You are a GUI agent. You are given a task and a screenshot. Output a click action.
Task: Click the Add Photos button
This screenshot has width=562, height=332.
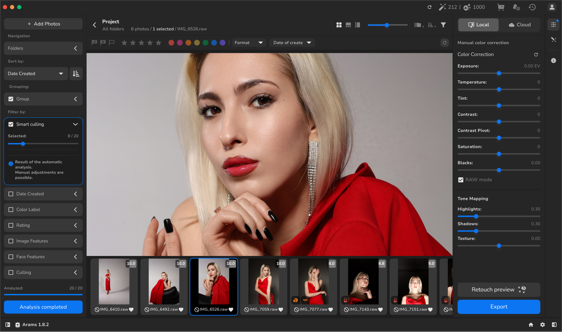43,24
